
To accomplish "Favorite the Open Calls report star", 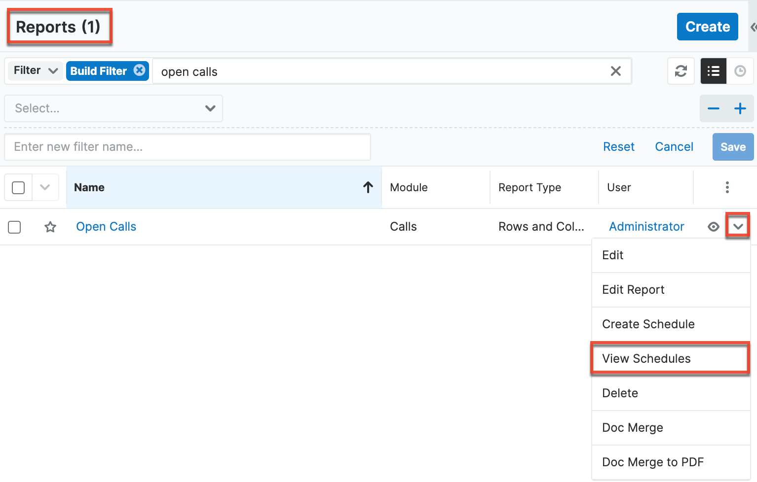I will tap(50, 227).
